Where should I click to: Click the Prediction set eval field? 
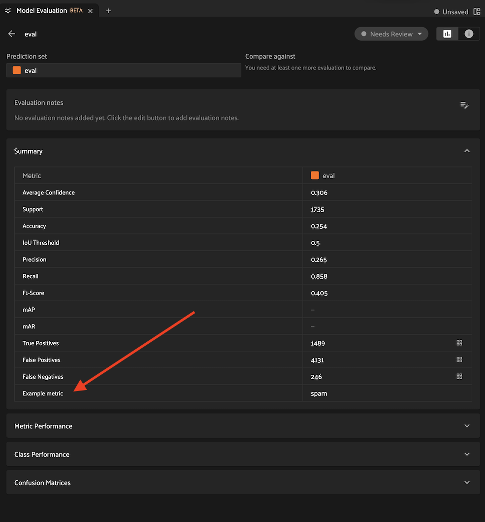click(x=124, y=70)
